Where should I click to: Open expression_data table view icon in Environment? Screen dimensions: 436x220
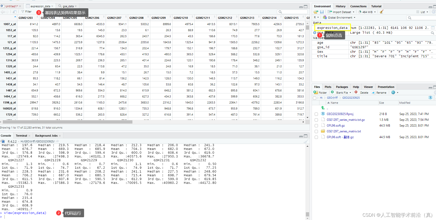(x=433, y=28)
